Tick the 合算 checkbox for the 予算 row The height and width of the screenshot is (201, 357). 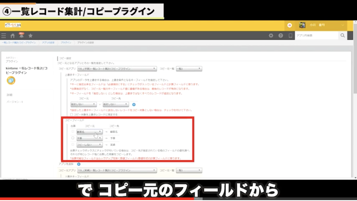tap(73, 138)
